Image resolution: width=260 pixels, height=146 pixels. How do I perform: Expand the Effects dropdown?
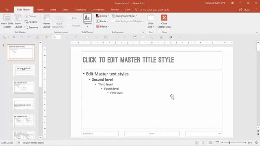[102, 26]
